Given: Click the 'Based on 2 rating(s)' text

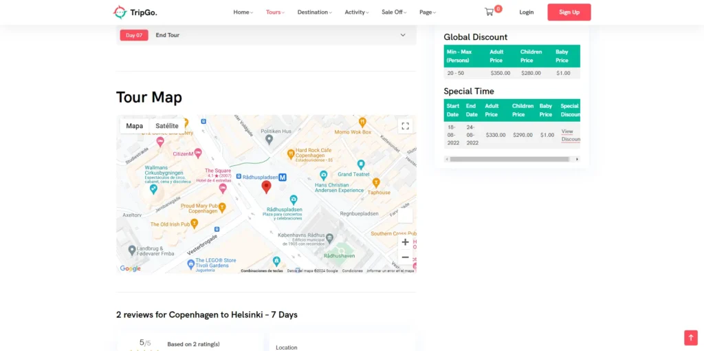Looking at the screenshot, I should [193, 344].
